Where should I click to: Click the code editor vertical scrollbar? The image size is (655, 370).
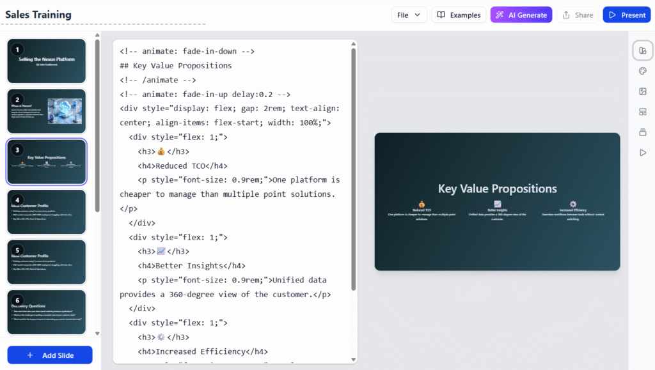tap(353, 166)
